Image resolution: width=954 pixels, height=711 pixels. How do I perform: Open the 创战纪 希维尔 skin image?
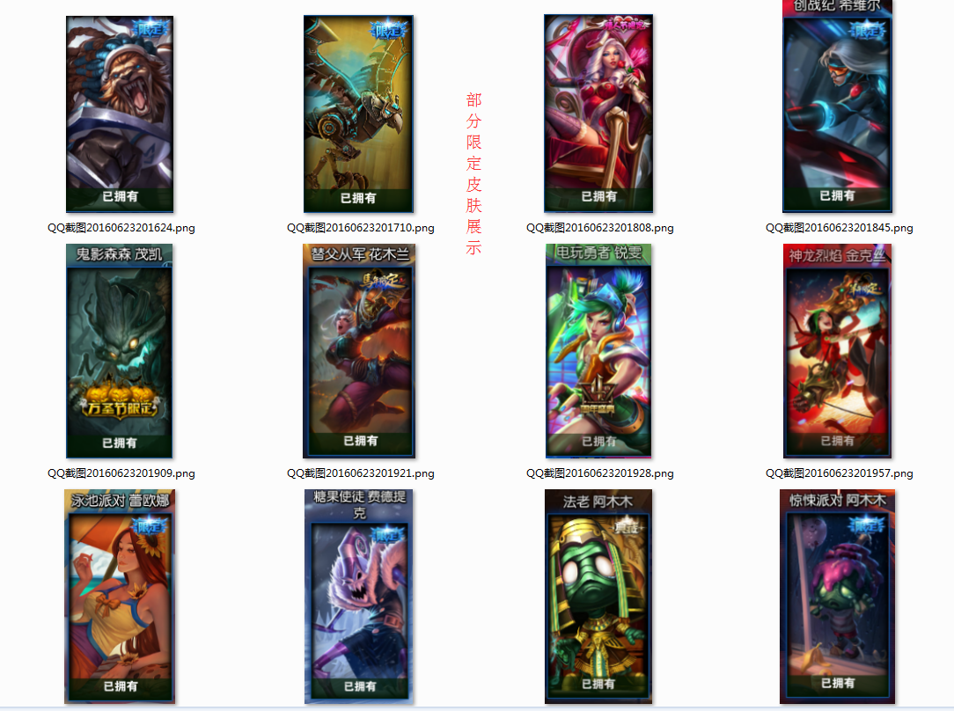(x=837, y=106)
